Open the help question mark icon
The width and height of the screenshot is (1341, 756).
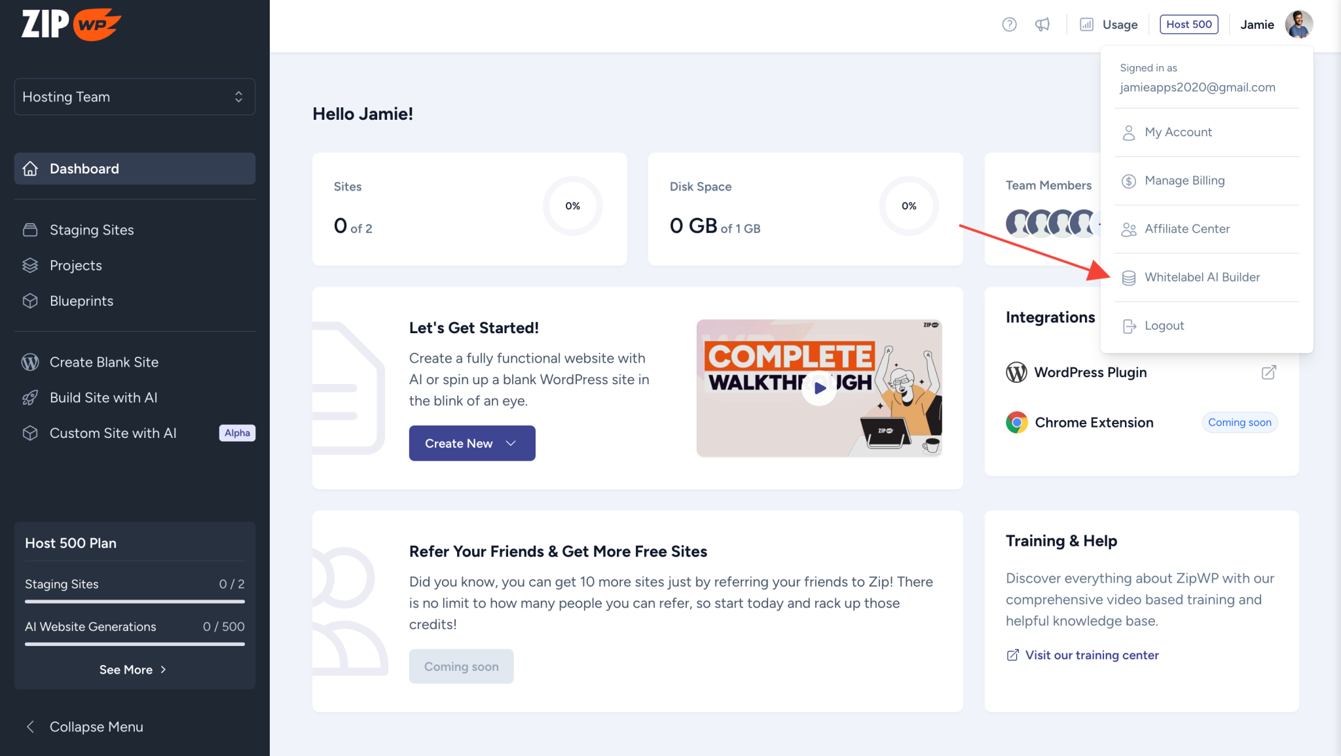[1009, 24]
